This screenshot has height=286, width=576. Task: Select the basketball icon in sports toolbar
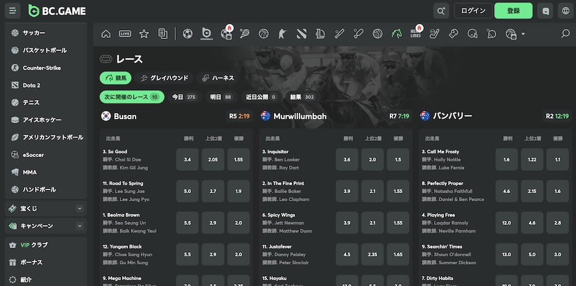(x=264, y=34)
